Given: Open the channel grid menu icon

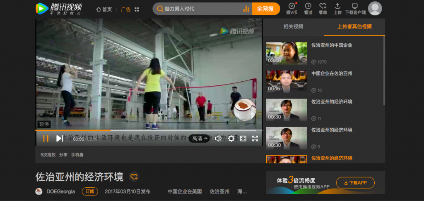Looking at the screenshot, I should pos(137,9).
